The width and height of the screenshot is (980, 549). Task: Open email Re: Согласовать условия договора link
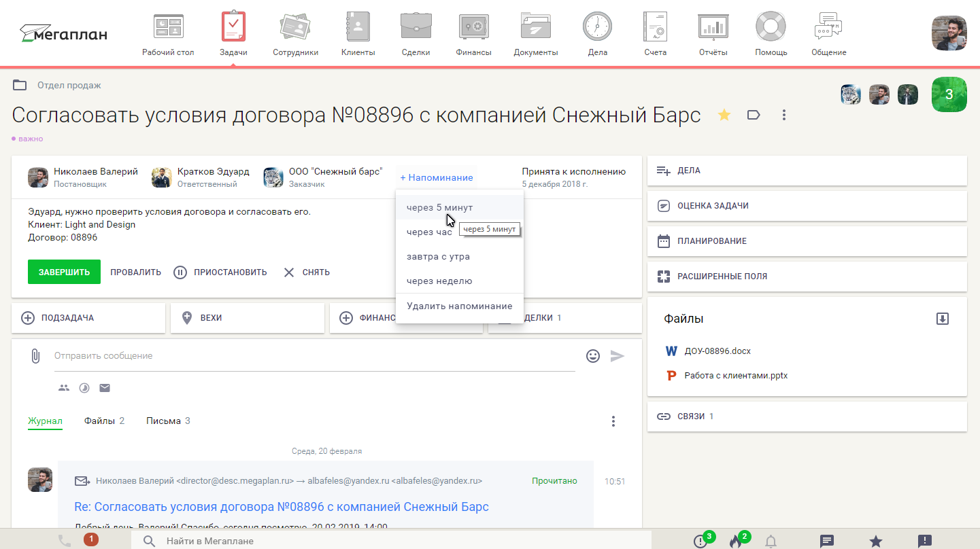(x=282, y=507)
